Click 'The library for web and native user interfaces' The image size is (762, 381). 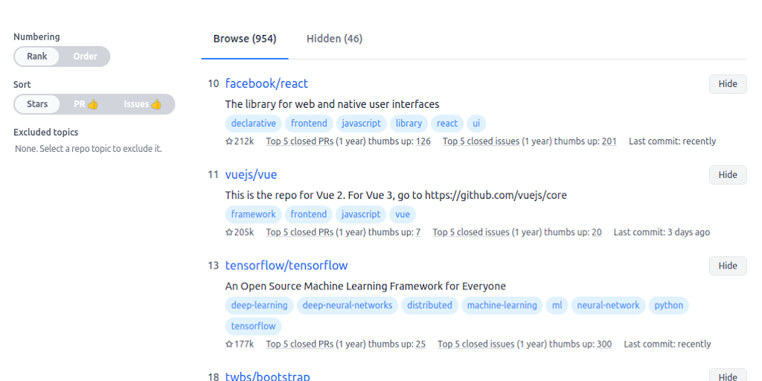333,104
